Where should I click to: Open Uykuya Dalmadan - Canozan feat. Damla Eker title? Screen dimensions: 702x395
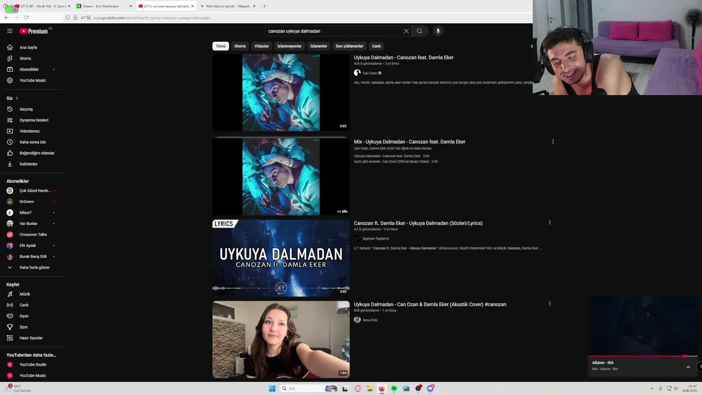(x=404, y=58)
